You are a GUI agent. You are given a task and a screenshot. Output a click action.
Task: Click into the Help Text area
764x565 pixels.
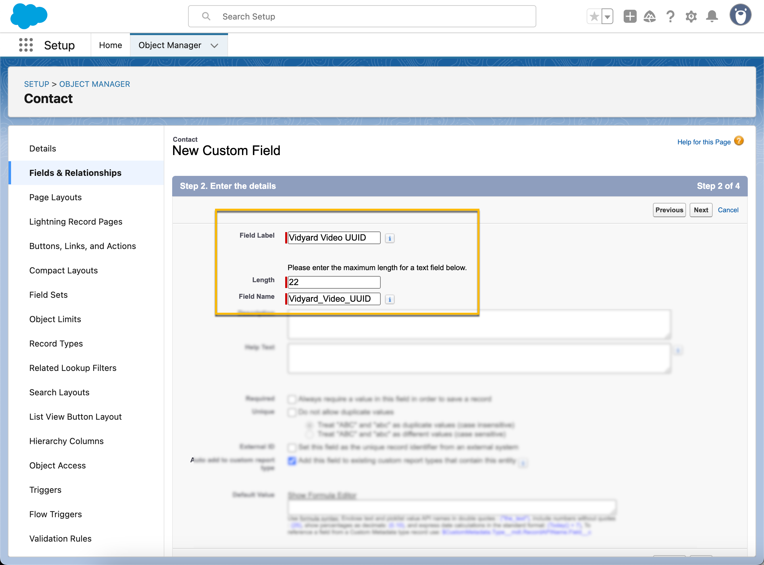[x=479, y=359]
